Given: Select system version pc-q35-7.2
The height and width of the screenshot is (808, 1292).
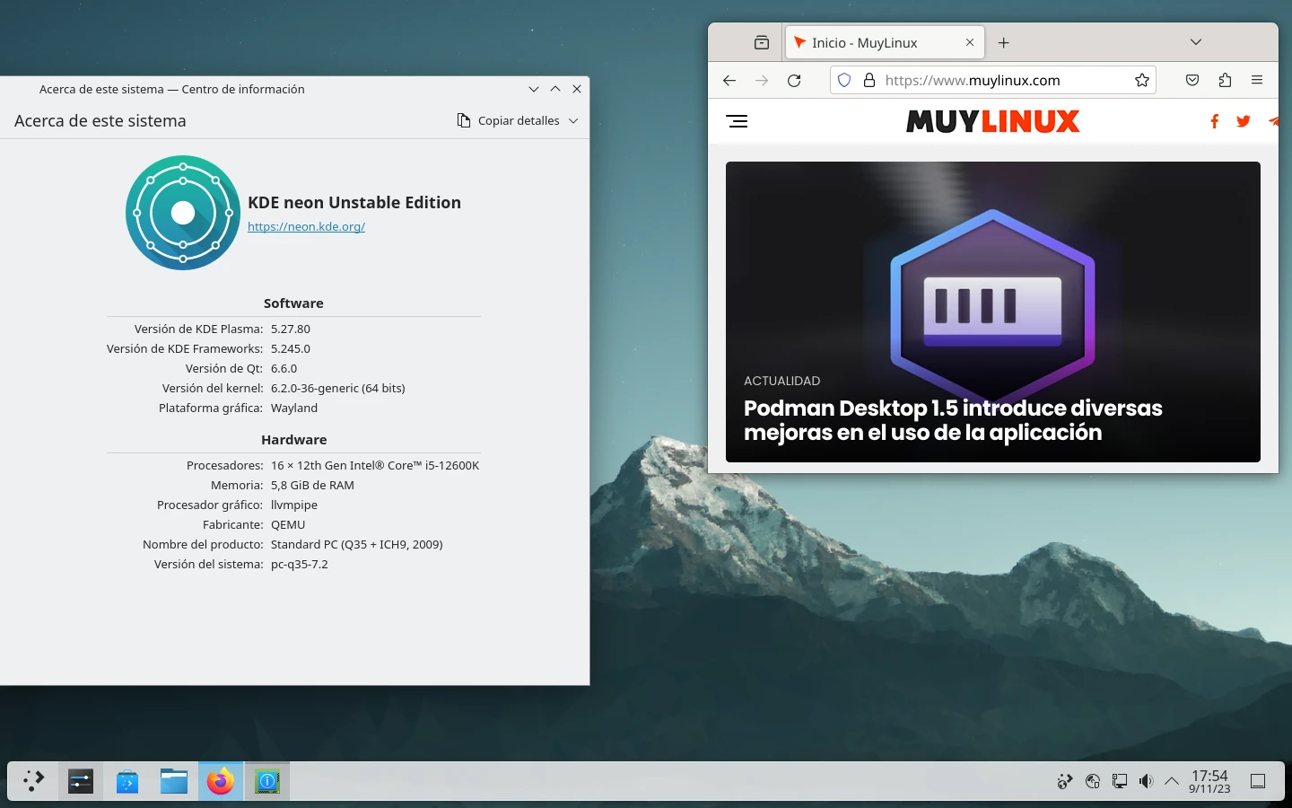Looking at the screenshot, I should coord(300,564).
